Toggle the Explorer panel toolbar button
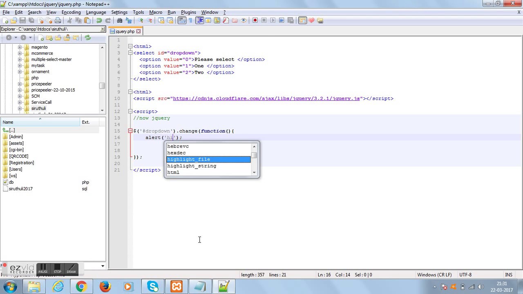 302,20
